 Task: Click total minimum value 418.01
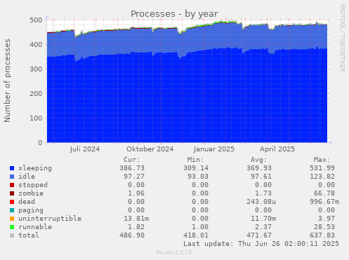(196, 235)
